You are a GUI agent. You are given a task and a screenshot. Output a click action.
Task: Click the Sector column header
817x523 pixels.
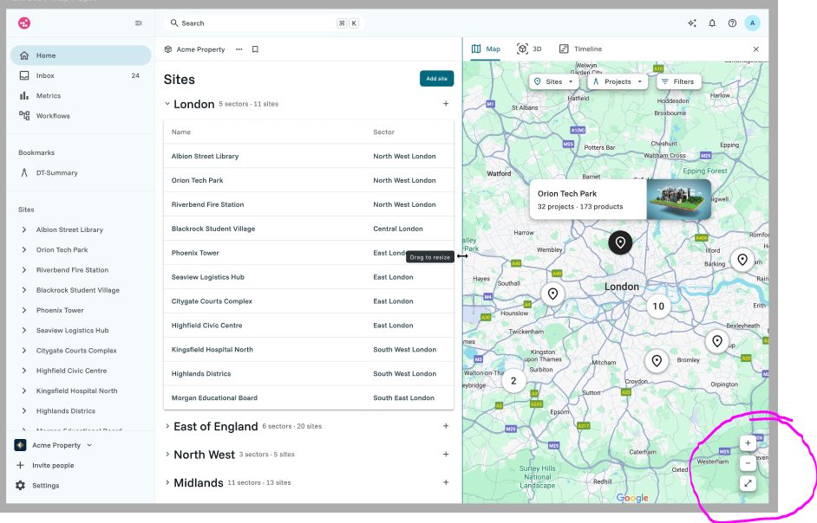(383, 132)
